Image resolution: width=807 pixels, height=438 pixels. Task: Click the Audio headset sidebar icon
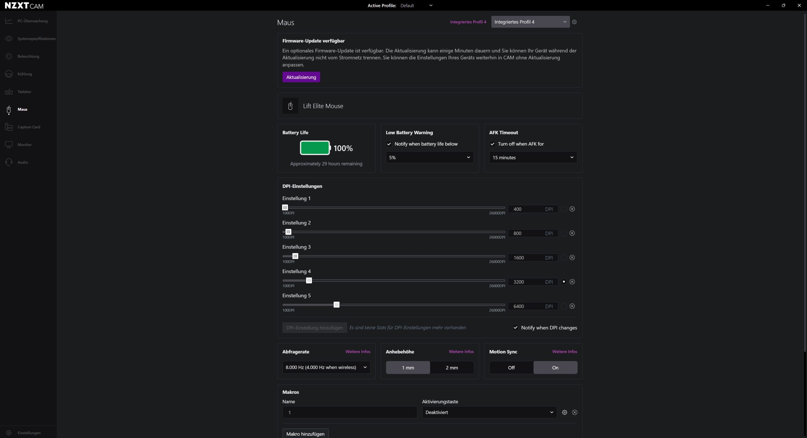tap(9, 162)
